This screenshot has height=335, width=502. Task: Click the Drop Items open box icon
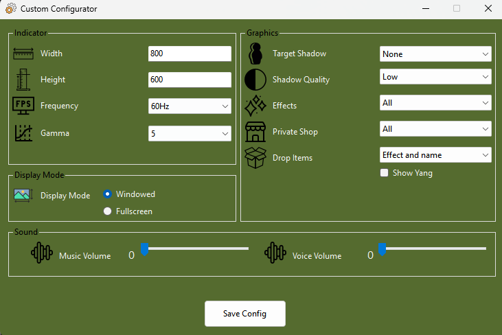click(x=255, y=157)
